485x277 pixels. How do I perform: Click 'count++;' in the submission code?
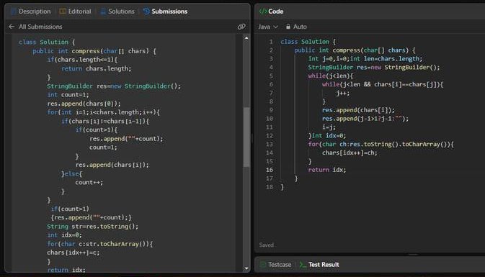pyautogui.click(x=89, y=183)
